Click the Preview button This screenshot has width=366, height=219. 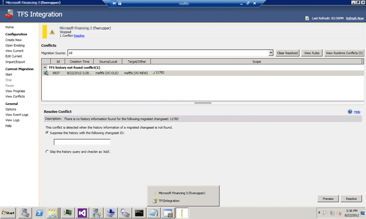tap(328, 198)
